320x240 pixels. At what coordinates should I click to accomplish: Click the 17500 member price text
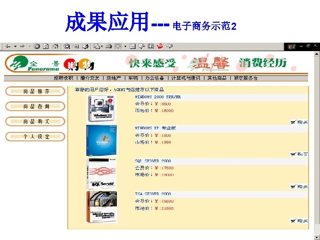tap(167, 168)
